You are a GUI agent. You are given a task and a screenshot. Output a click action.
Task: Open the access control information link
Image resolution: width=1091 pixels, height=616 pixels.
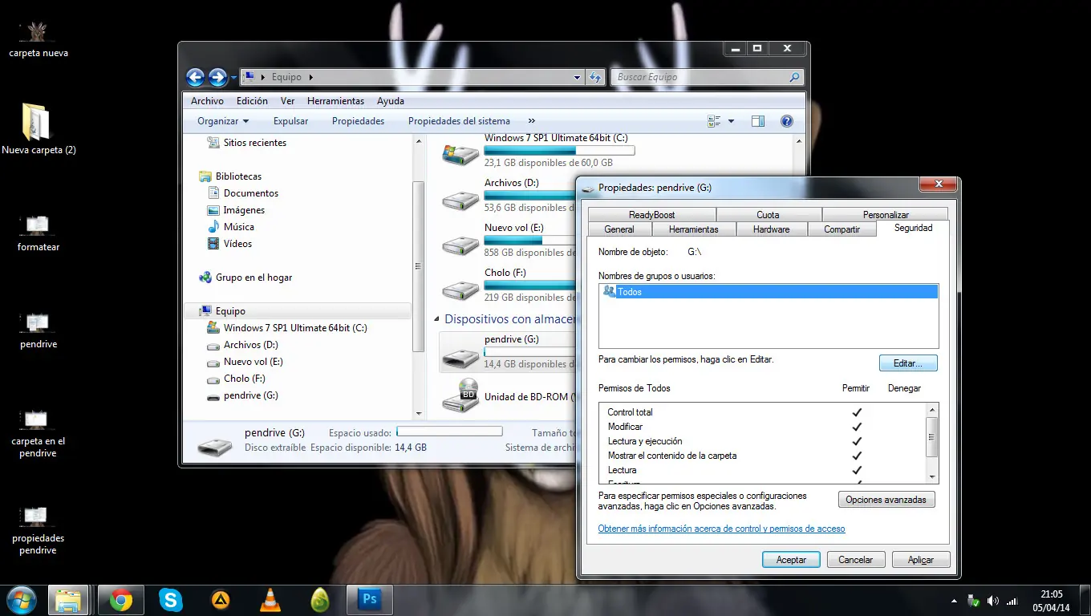coord(721,529)
